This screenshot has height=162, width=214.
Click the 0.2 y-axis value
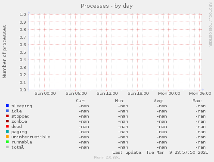[23, 75]
